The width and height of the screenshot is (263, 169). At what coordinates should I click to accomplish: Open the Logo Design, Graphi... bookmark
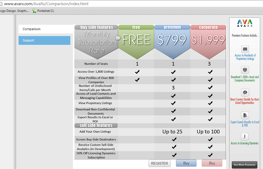[14, 11]
